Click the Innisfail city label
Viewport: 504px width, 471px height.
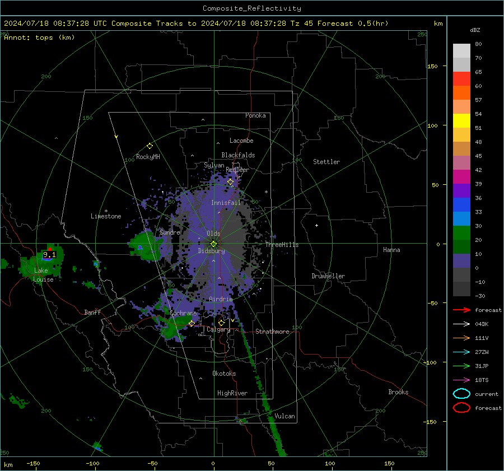pos(226,203)
